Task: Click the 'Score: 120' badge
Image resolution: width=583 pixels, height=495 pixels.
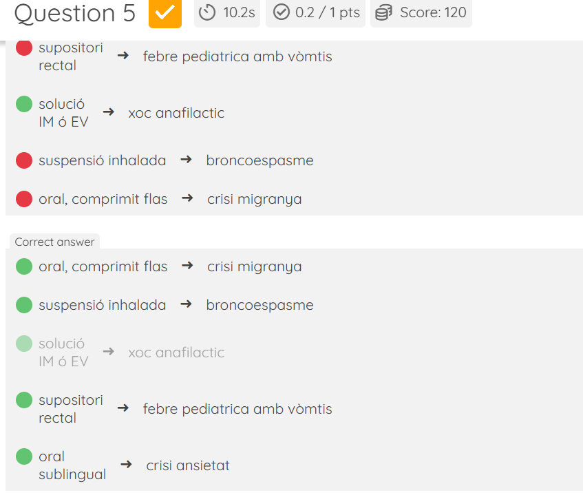Action: click(421, 12)
